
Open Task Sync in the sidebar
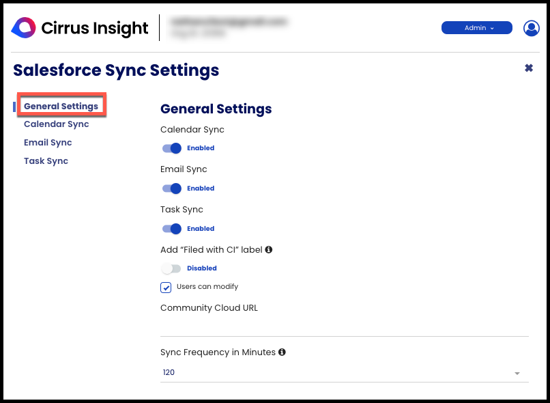tap(46, 161)
